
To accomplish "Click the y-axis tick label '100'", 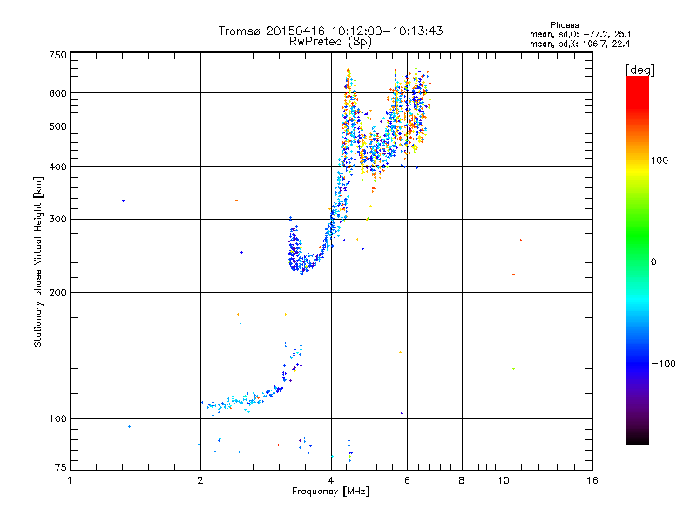I will coord(58,419).
